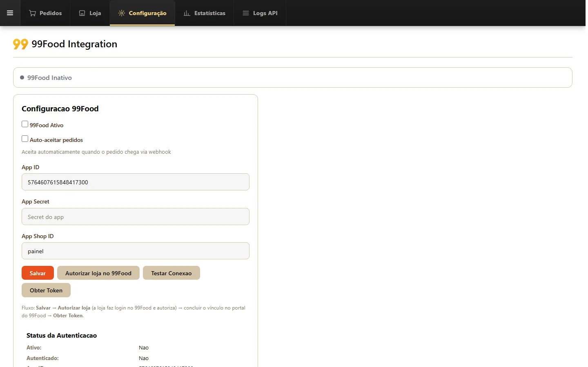Image resolution: width=588 pixels, height=367 pixels.
Task: Click the Status da Autenticacao heading
Action: 62,336
